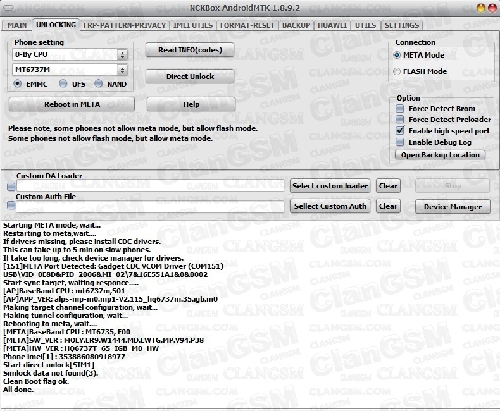
Task: Clear the Custom DA Loader path
Action: click(x=388, y=186)
